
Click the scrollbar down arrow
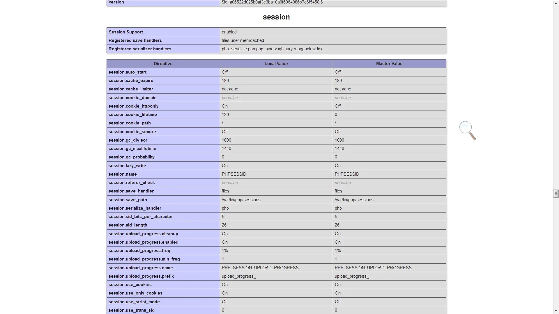coord(556,311)
